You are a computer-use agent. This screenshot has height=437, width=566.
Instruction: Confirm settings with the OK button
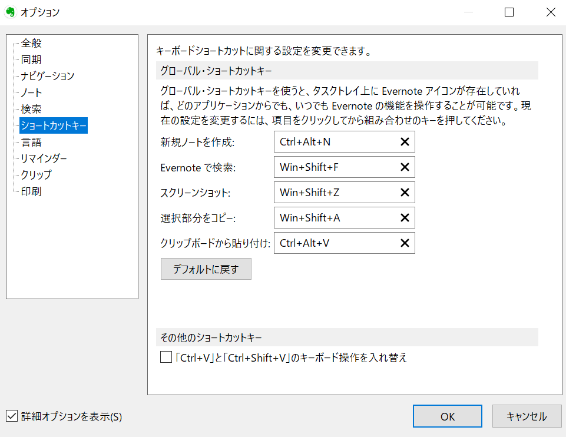click(448, 416)
